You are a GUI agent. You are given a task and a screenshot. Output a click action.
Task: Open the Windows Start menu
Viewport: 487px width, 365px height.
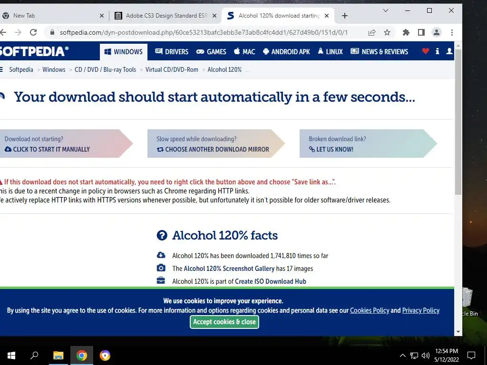pyautogui.click(x=11, y=355)
